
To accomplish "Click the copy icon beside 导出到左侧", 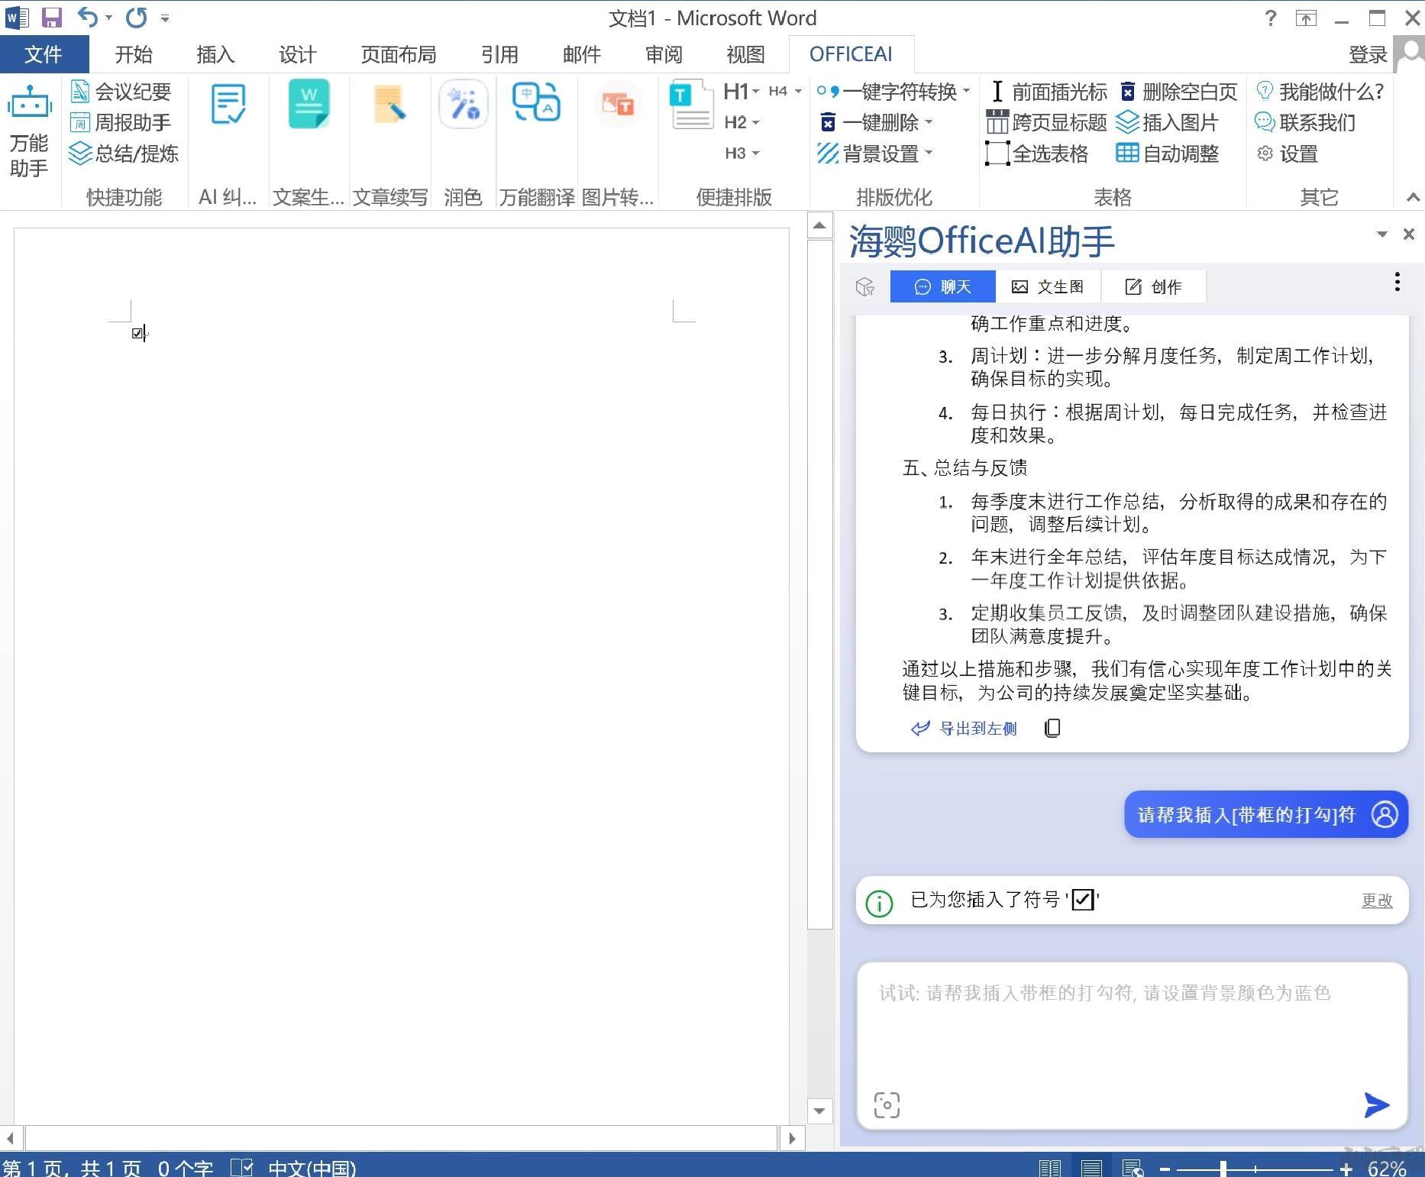I will (1052, 728).
